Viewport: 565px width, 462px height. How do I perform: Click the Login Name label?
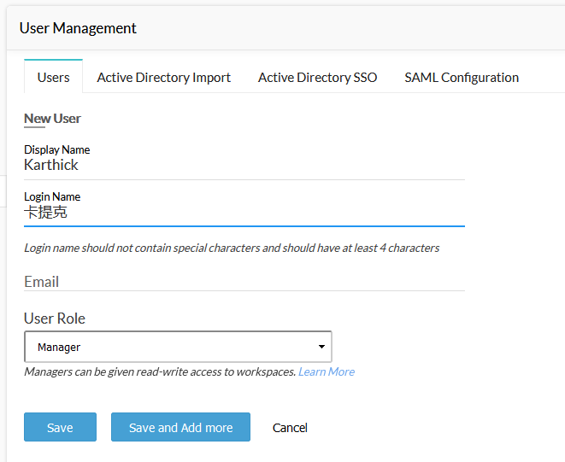[51, 196]
